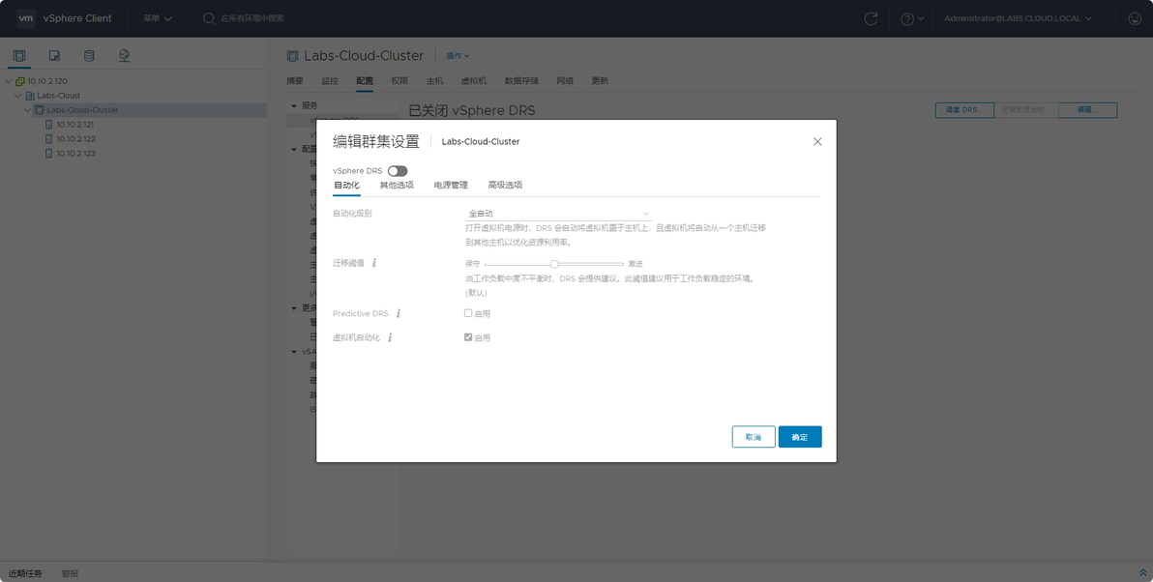Uncheck the 虚拟机自动化 启用 checkbox

coord(468,337)
